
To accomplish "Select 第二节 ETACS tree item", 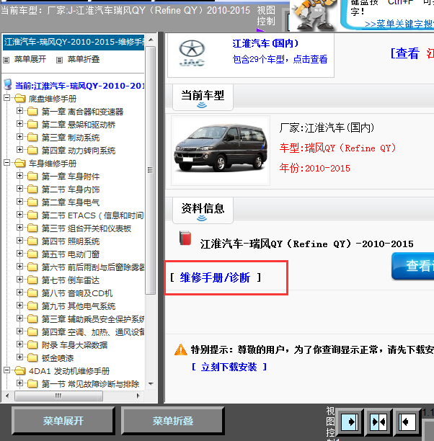I will [93, 215].
